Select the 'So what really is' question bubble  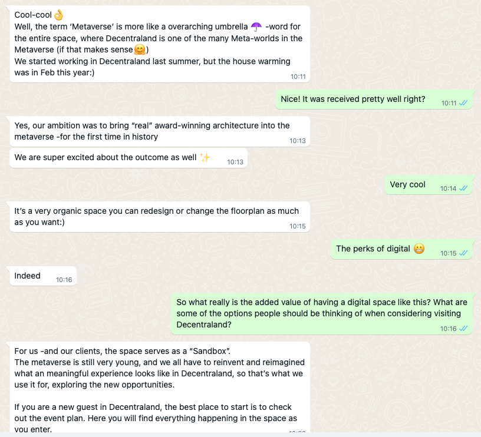point(321,313)
